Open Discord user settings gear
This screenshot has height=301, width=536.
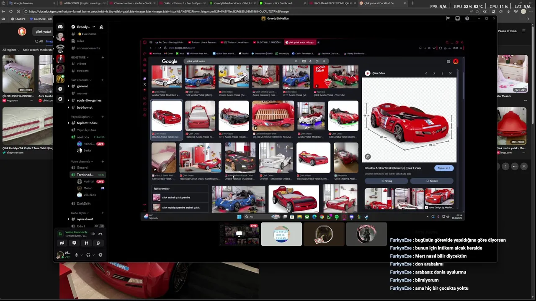click(x=100, y=255)
